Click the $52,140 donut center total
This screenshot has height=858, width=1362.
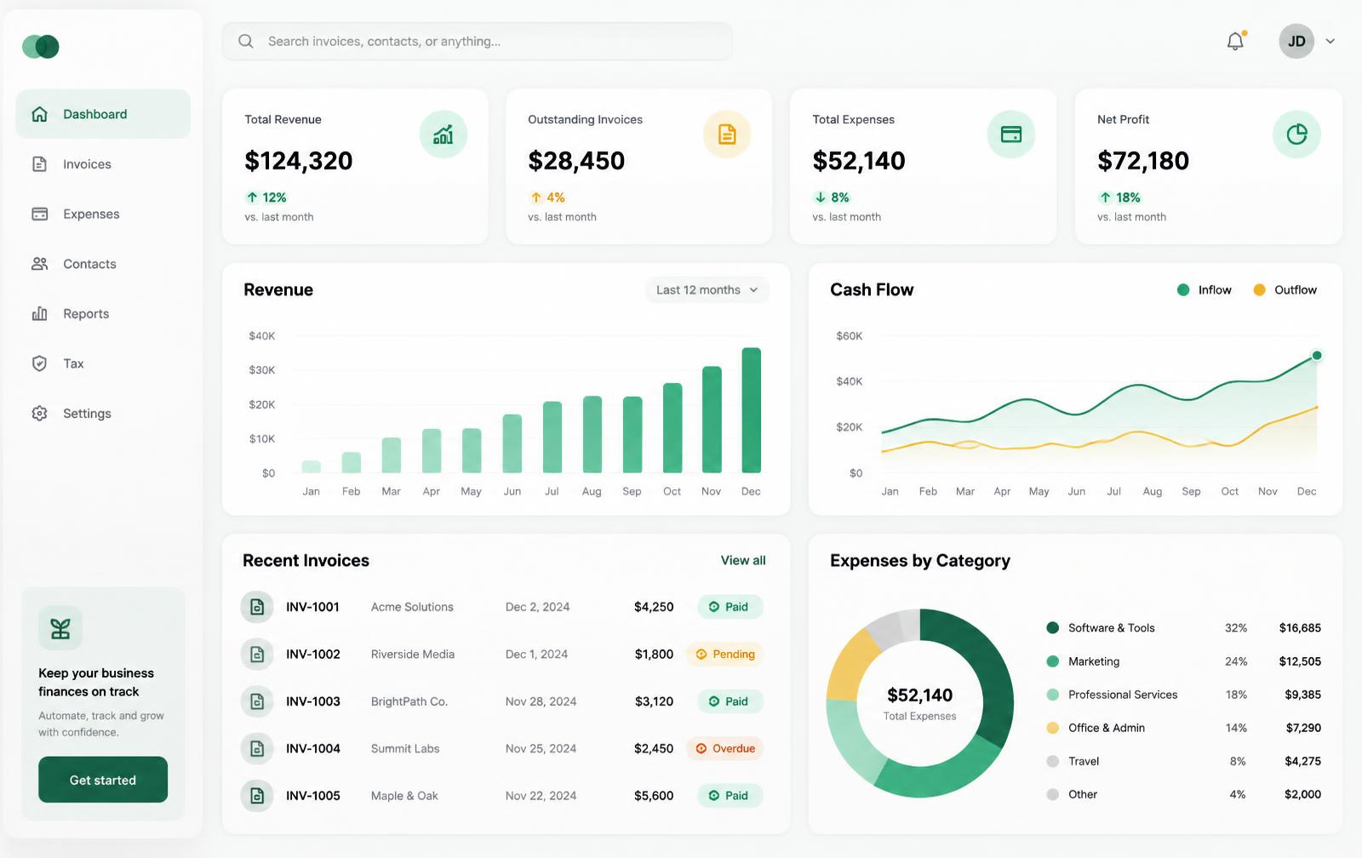coord(920,695)
